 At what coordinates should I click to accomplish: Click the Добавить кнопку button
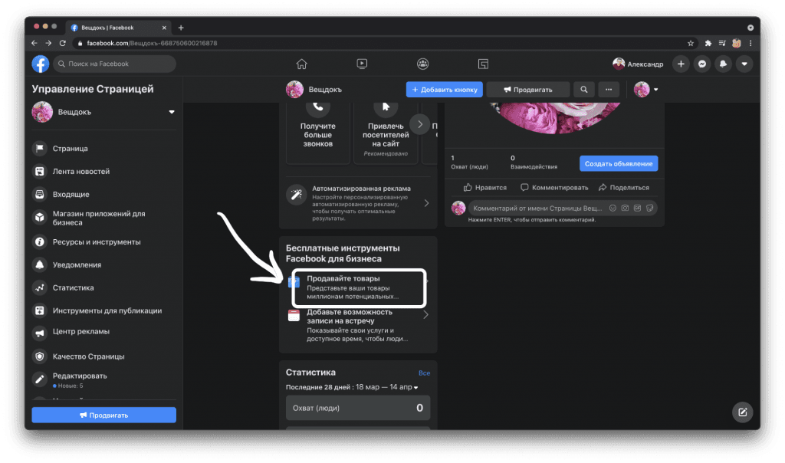point(445,90)
